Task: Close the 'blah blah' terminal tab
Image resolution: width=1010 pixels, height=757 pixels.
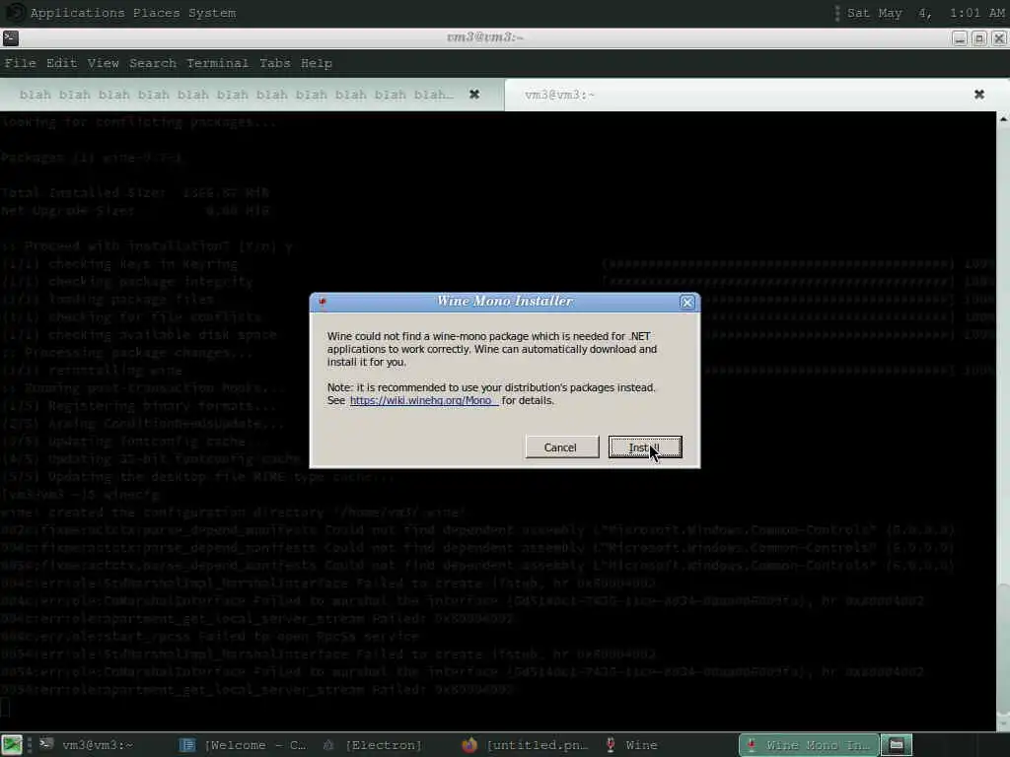Action: click(474, 95)
